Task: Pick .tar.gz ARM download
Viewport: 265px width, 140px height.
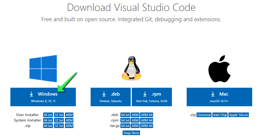Action: tap(135, 126)
